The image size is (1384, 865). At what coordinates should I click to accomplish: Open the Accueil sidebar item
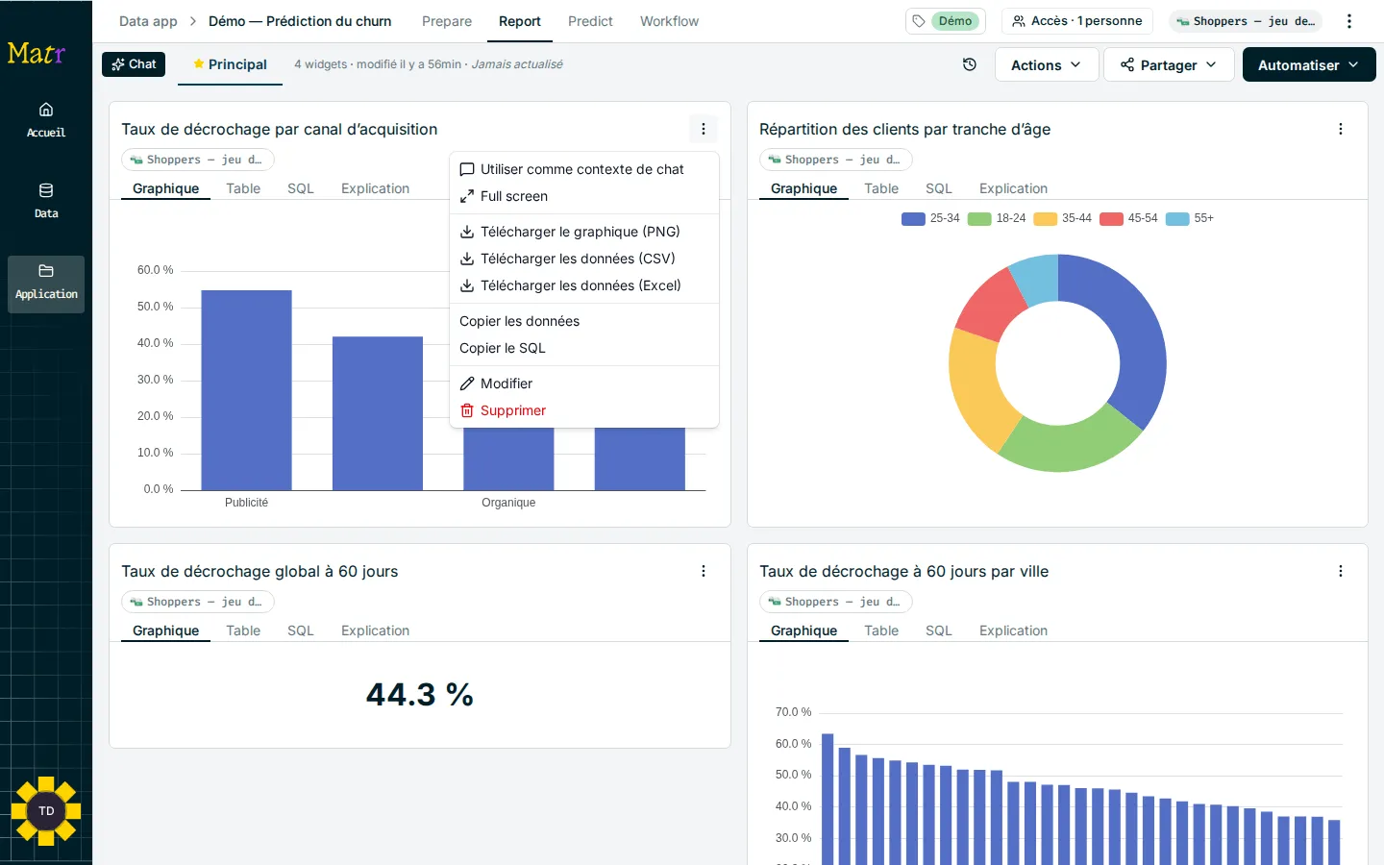46,120
